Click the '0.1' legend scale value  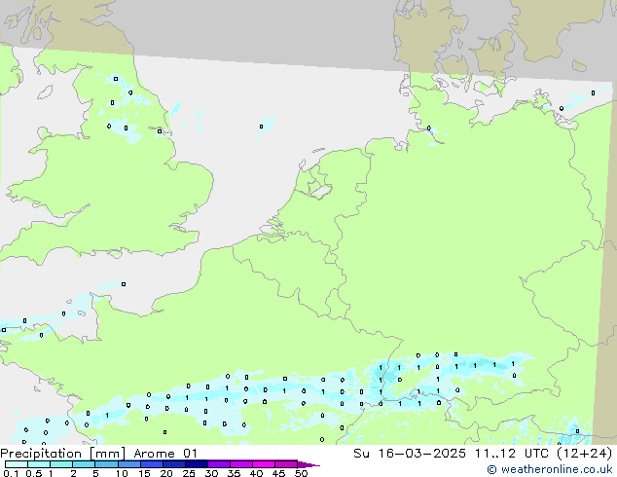pyautogui.click(x=11, y=473)
